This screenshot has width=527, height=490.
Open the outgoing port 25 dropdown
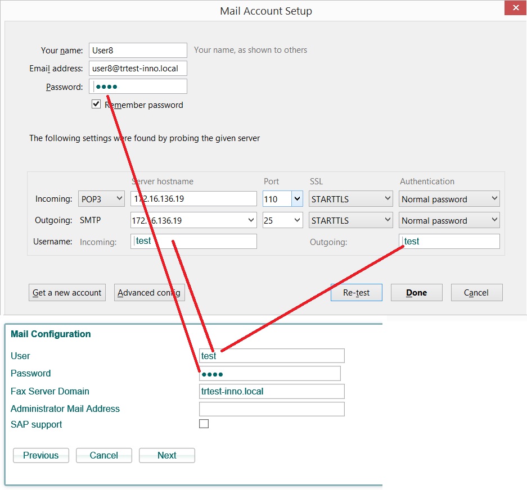click(x=297, y=220)
